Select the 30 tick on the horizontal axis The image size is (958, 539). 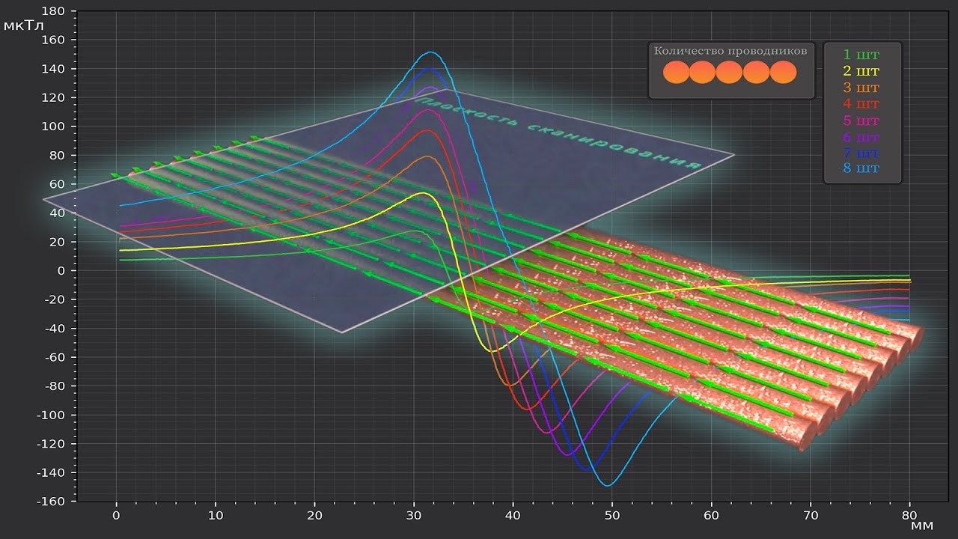pos(414,516)
